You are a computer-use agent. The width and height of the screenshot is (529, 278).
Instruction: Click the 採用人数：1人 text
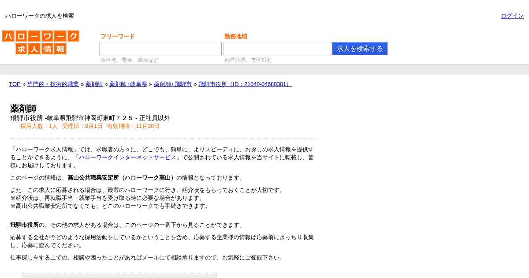click(x=39, y=126)
